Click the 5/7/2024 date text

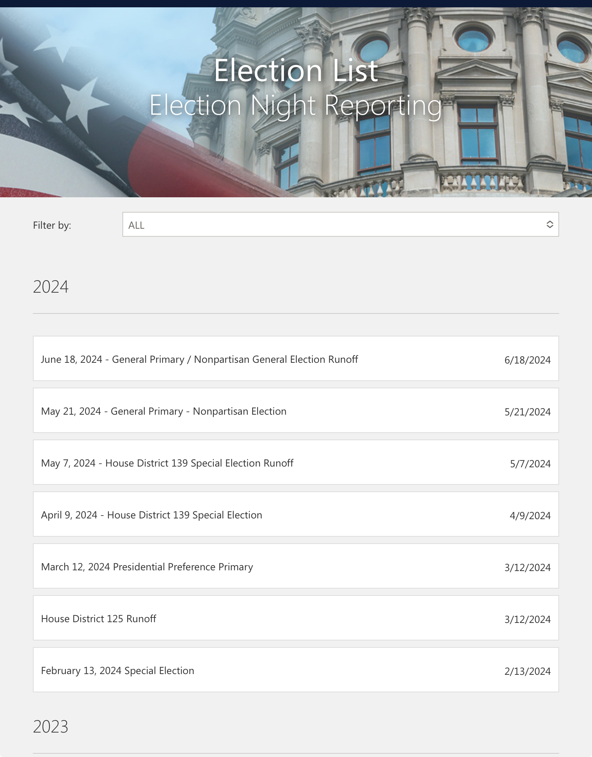(530, 464)
